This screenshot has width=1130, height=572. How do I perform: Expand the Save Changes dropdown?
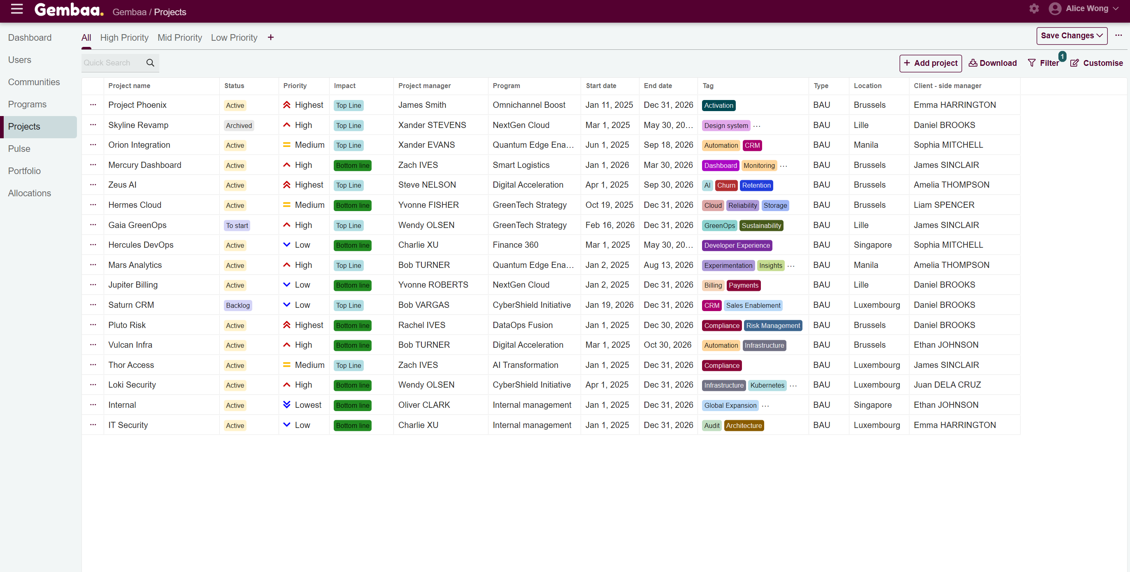(1100, 35)
